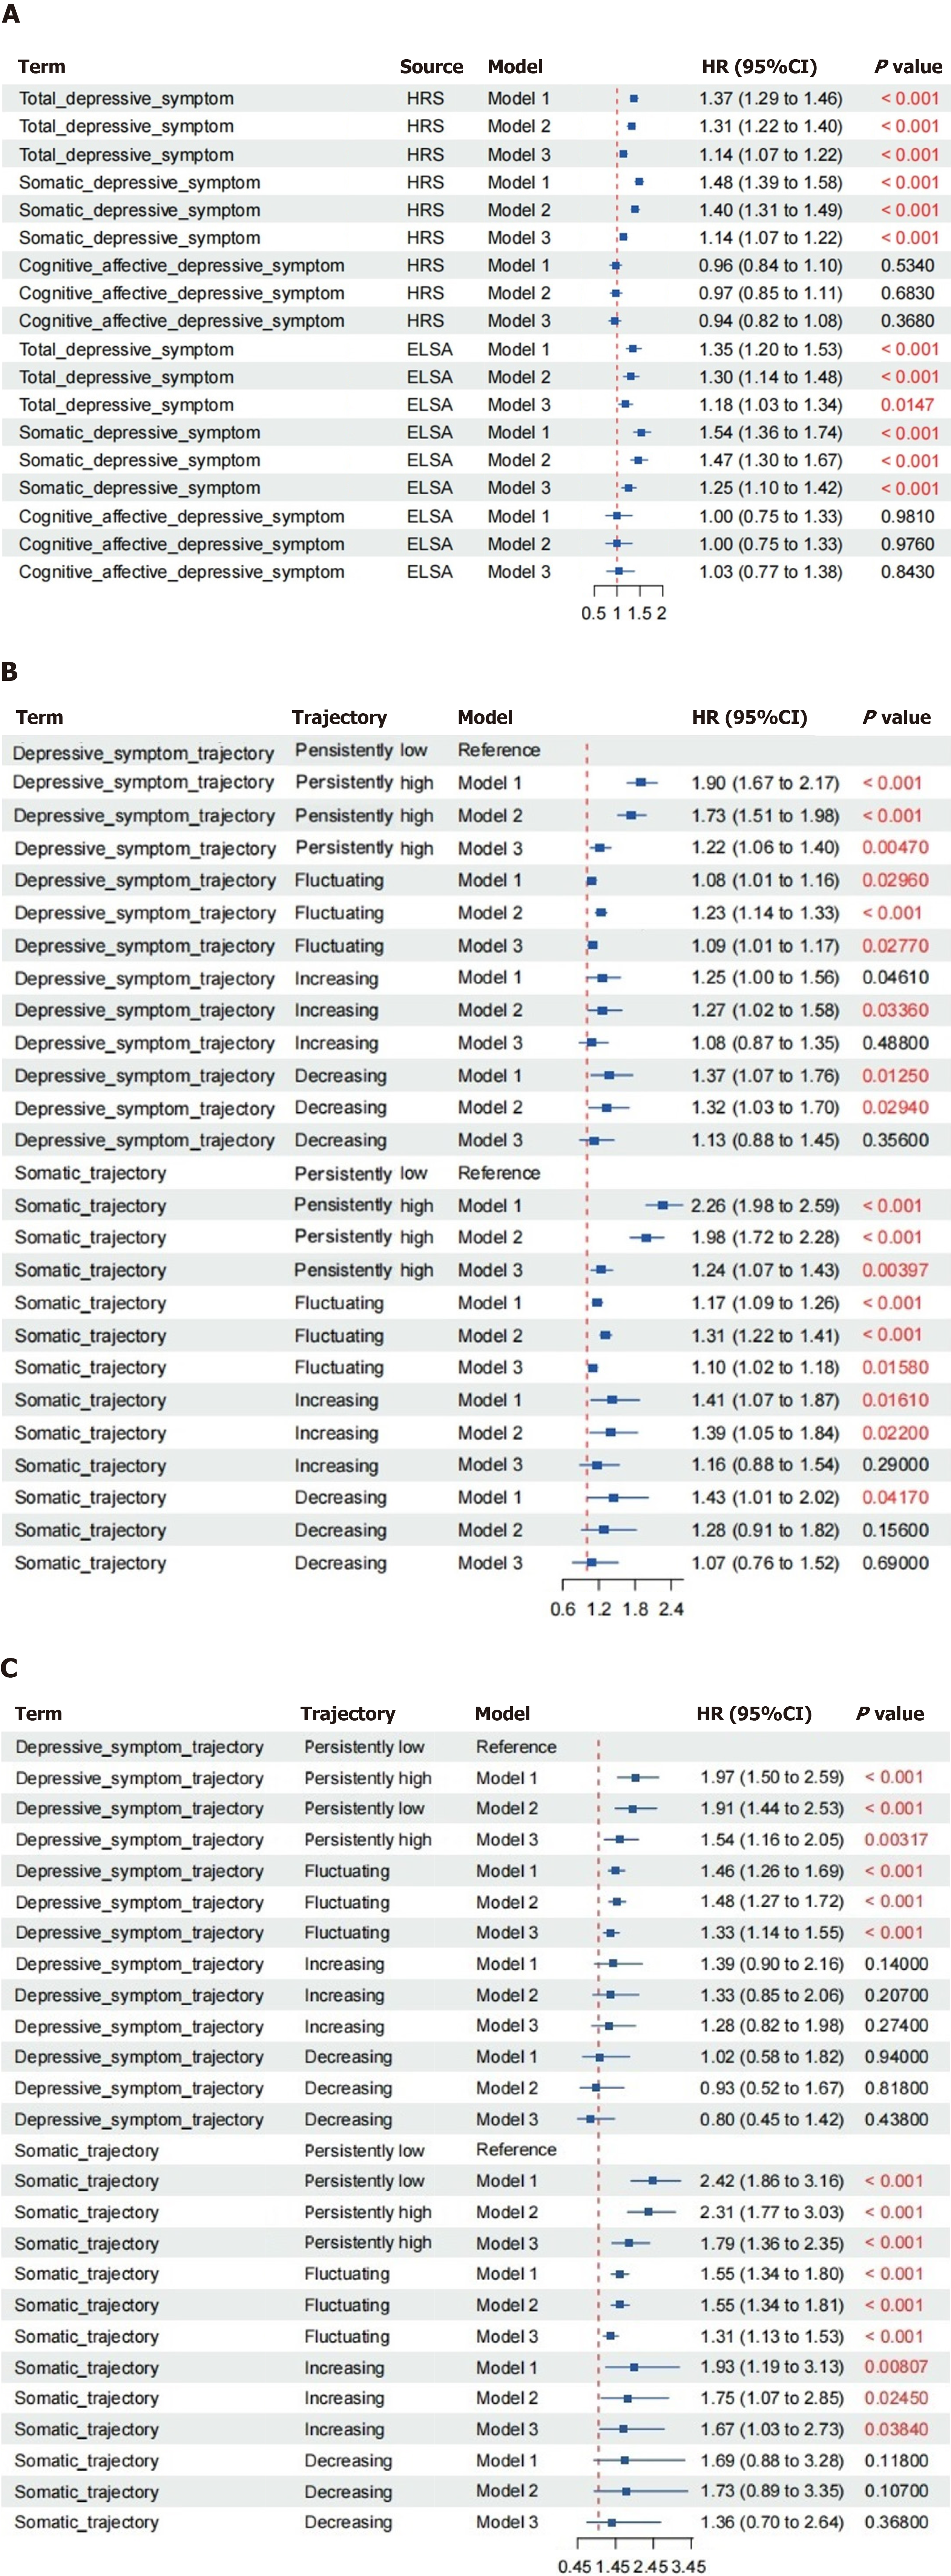
Task: Select HR value "1.46 (1.26 to 1.69)"
Action: coord(772,1871)
